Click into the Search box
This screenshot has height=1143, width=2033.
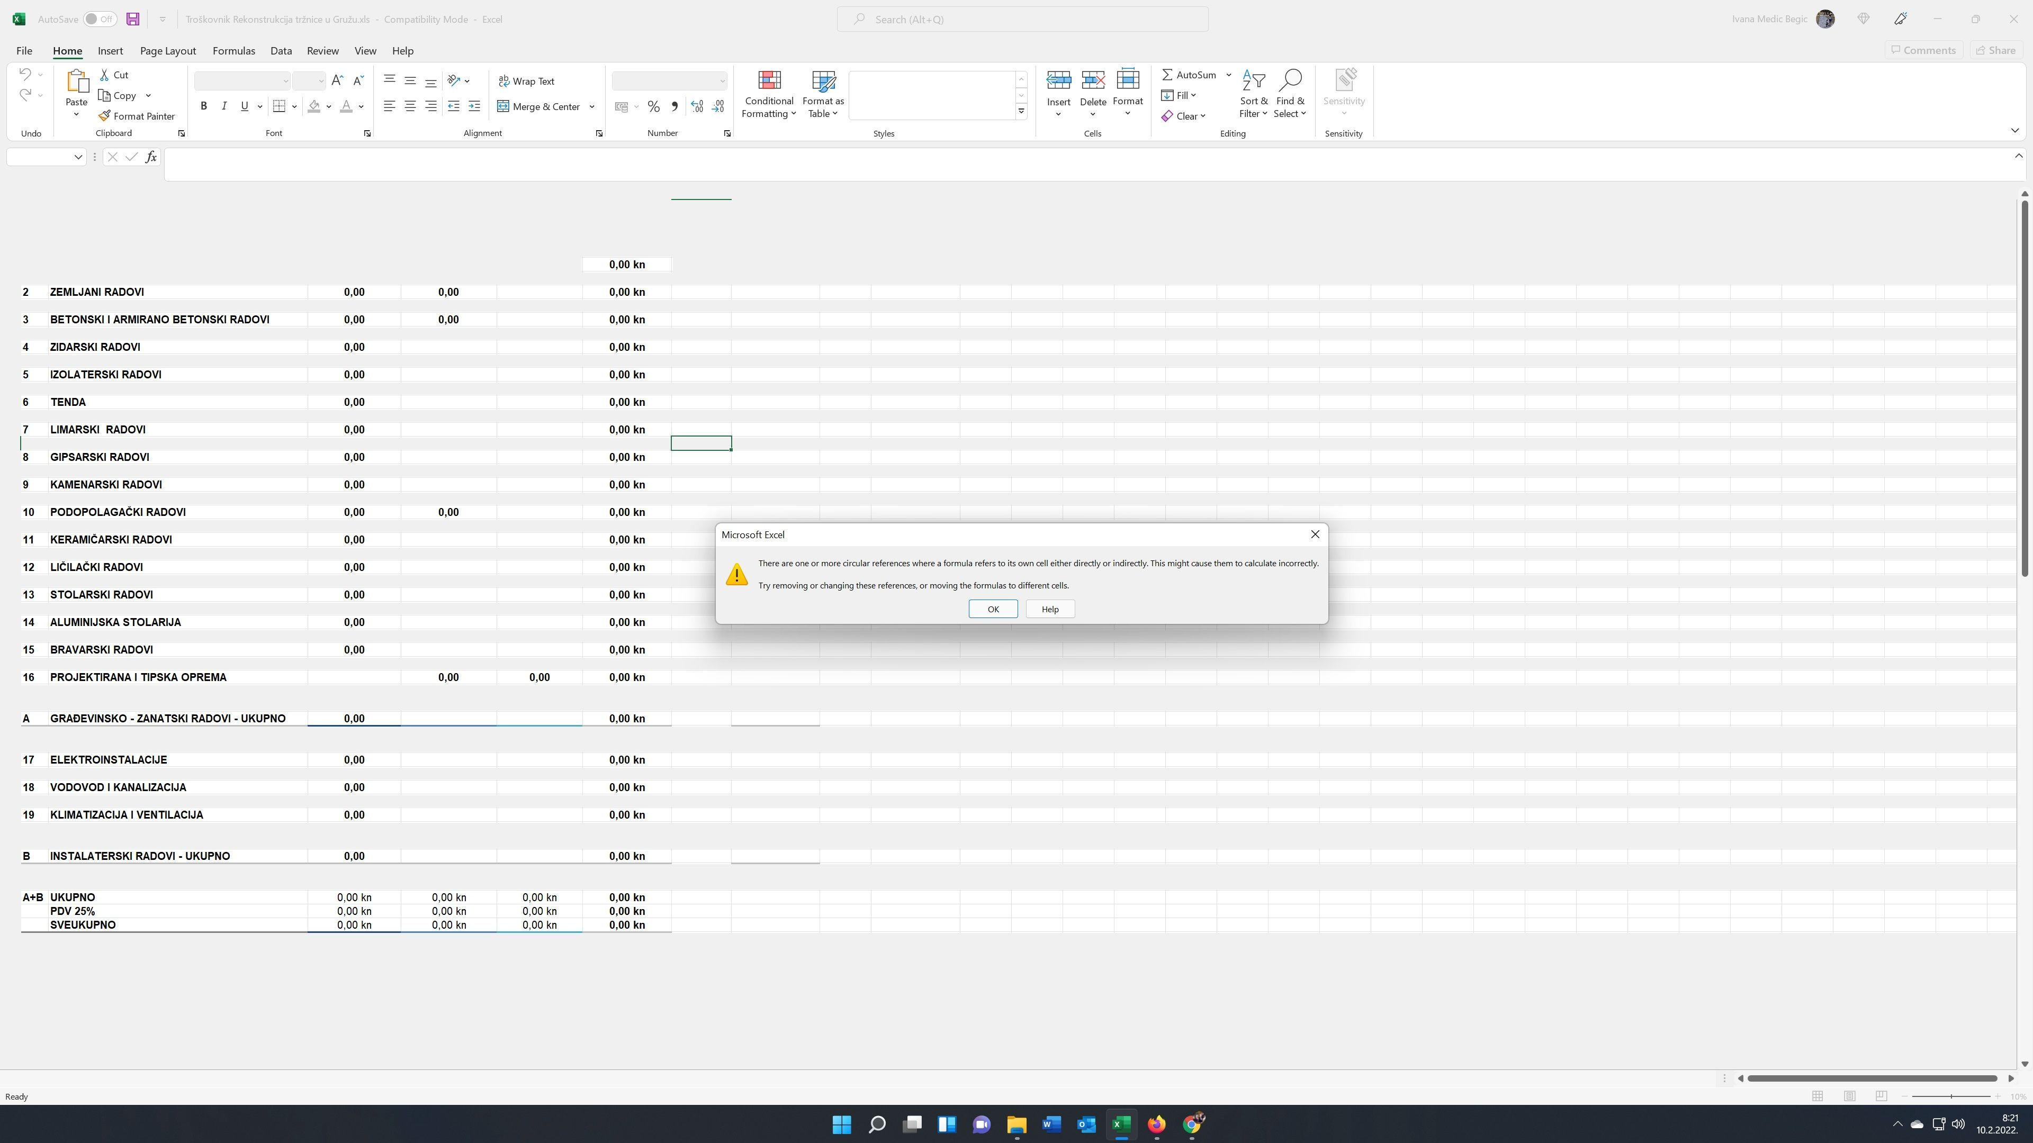coord(1022,19)
